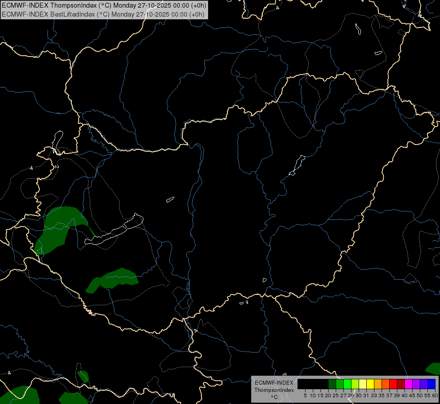
Task: Click the legend tick label 20
Action: tap(329, 395)
